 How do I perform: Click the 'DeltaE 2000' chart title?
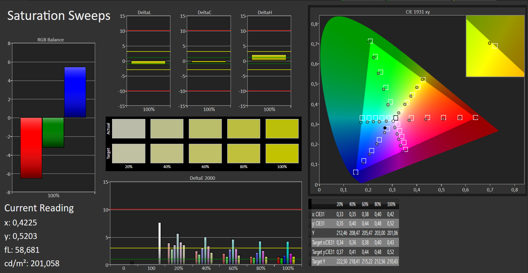pos(202,178)
